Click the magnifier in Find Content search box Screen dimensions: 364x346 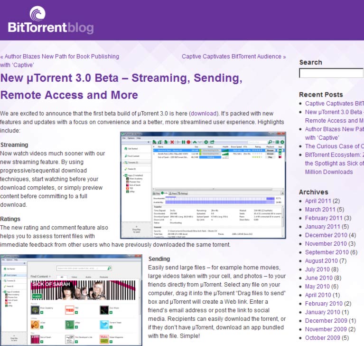(x=109, y=268)
